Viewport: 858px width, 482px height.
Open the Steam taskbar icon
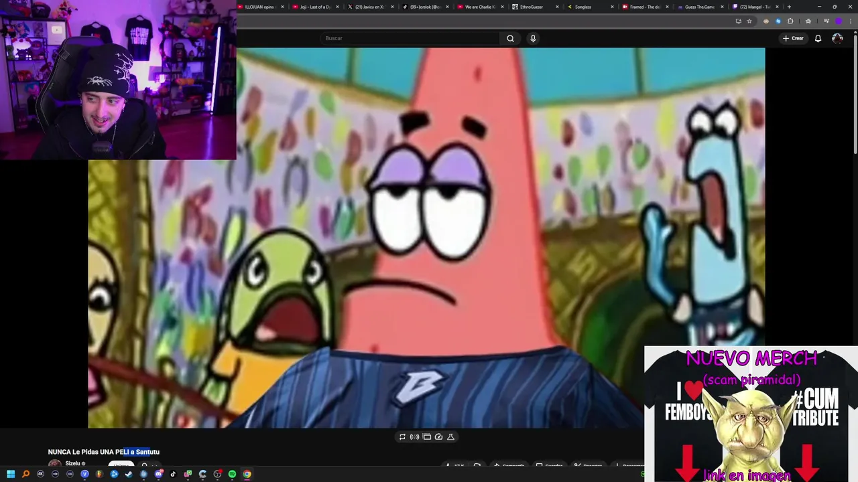129,474
